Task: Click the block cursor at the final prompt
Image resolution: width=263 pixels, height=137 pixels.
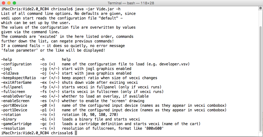Action: pyautogui.click(x=76, y=133)
